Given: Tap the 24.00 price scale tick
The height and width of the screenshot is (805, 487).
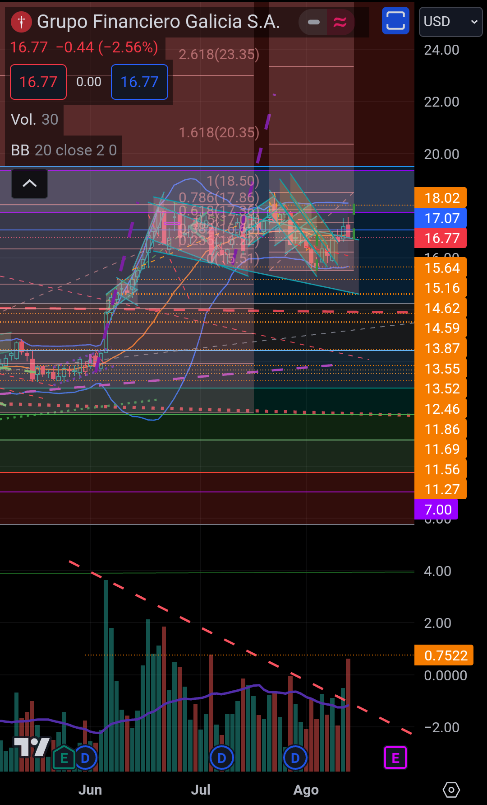Looking at the screenshot, I should coord(441,50).
